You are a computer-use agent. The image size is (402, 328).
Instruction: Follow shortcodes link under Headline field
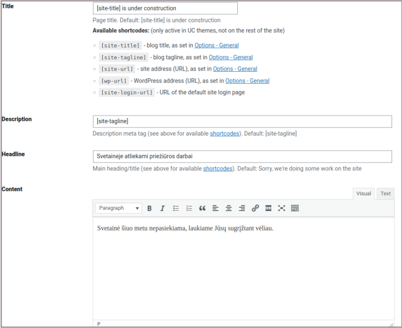[217, 169]
